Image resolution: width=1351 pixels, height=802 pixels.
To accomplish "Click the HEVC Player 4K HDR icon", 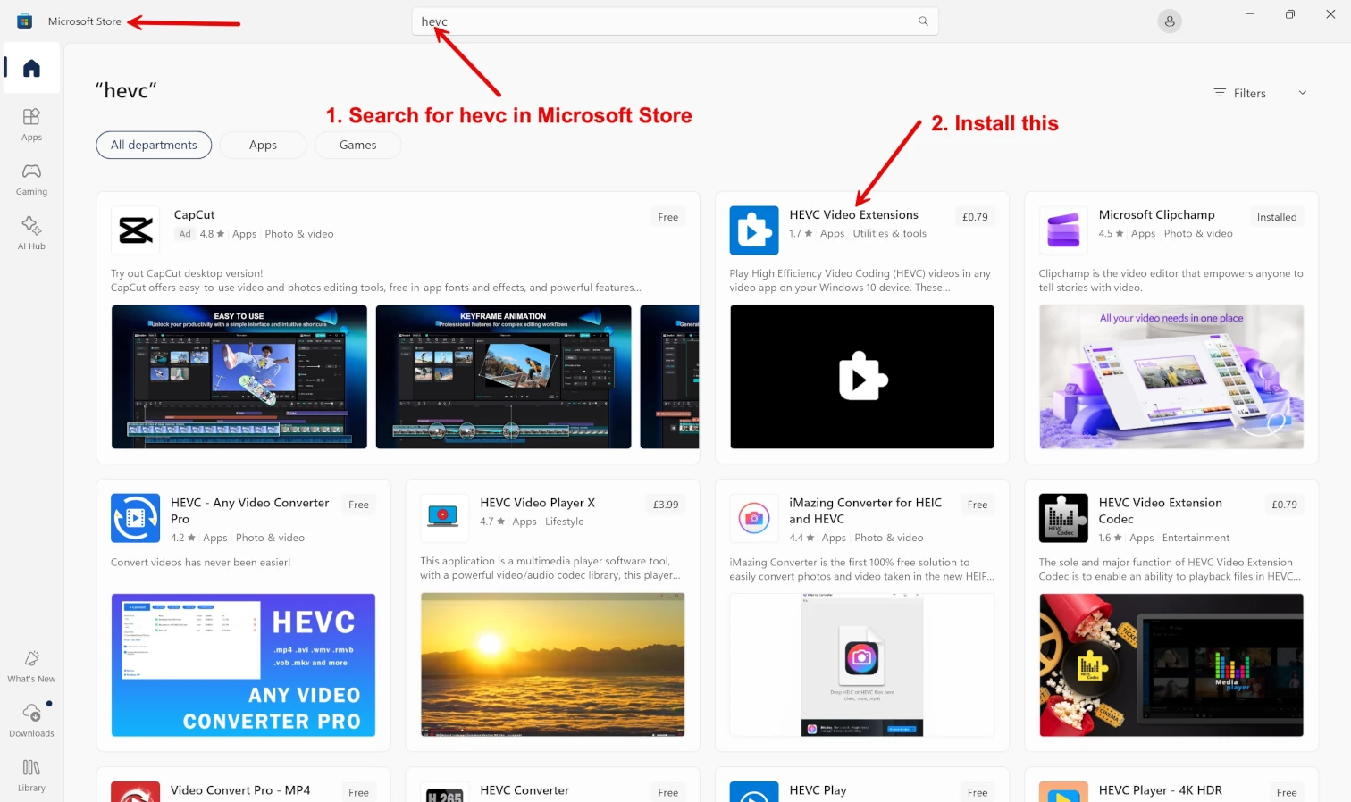I will [1063, 792].
